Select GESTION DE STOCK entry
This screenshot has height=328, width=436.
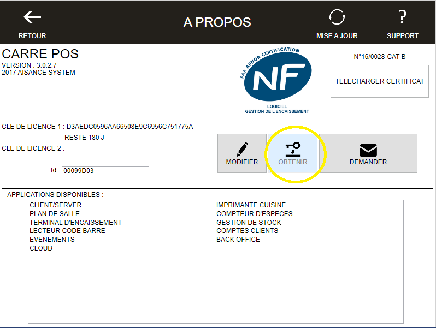pyautogui.click(x=249, y=223)
